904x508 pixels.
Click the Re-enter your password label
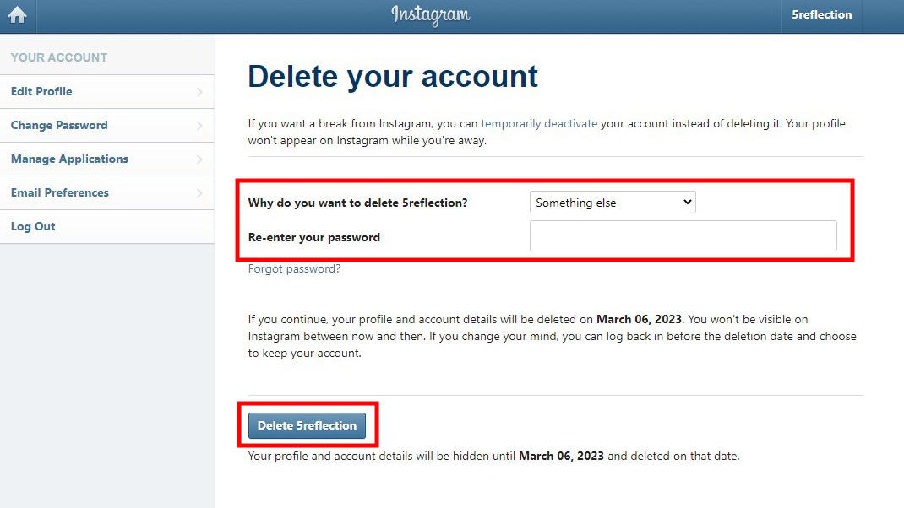[x=314, y=237]
